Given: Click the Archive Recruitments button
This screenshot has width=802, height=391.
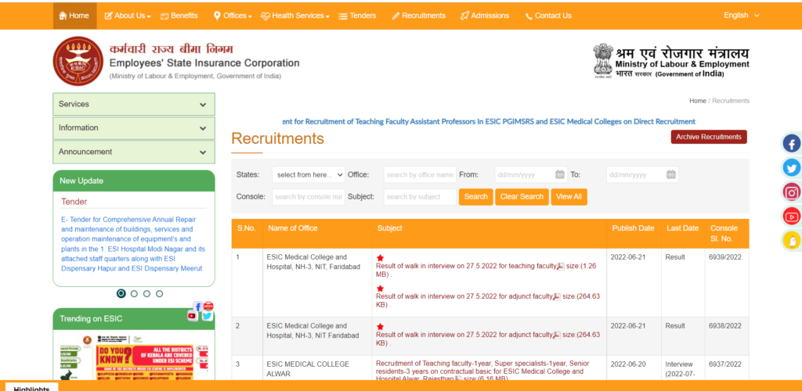Looking at the screenshot, I should [x=708, y=137].
